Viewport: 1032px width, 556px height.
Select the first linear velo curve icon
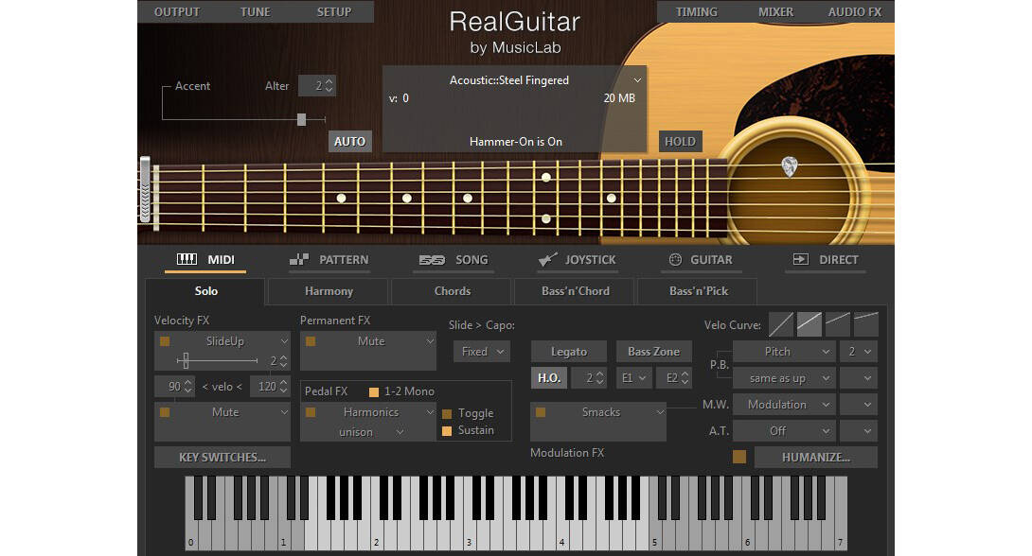click(780, 324)
